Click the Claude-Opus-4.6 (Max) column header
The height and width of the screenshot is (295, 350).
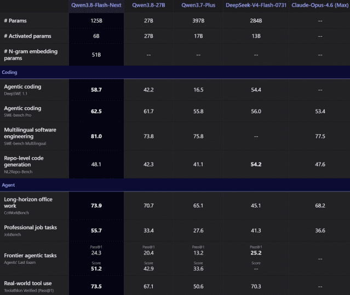point(320,5)
